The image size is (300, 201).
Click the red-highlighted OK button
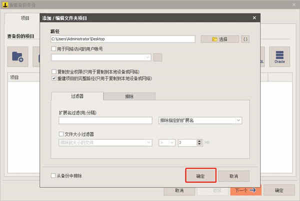[200, 175]
